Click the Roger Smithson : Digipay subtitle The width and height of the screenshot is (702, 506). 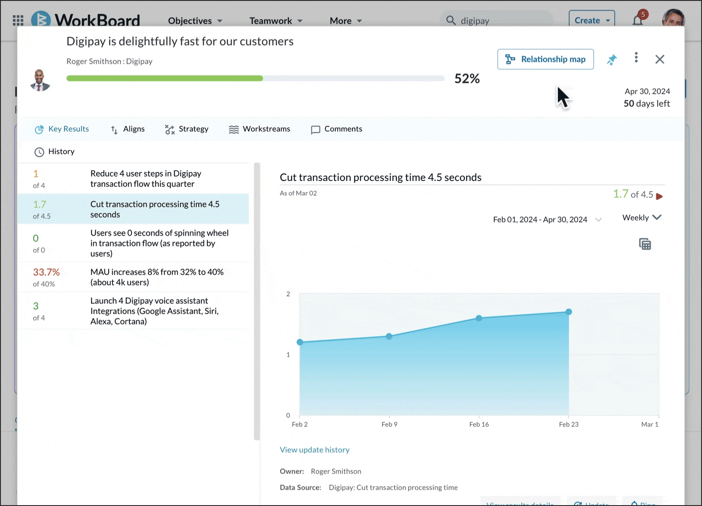tap(109, 61)
